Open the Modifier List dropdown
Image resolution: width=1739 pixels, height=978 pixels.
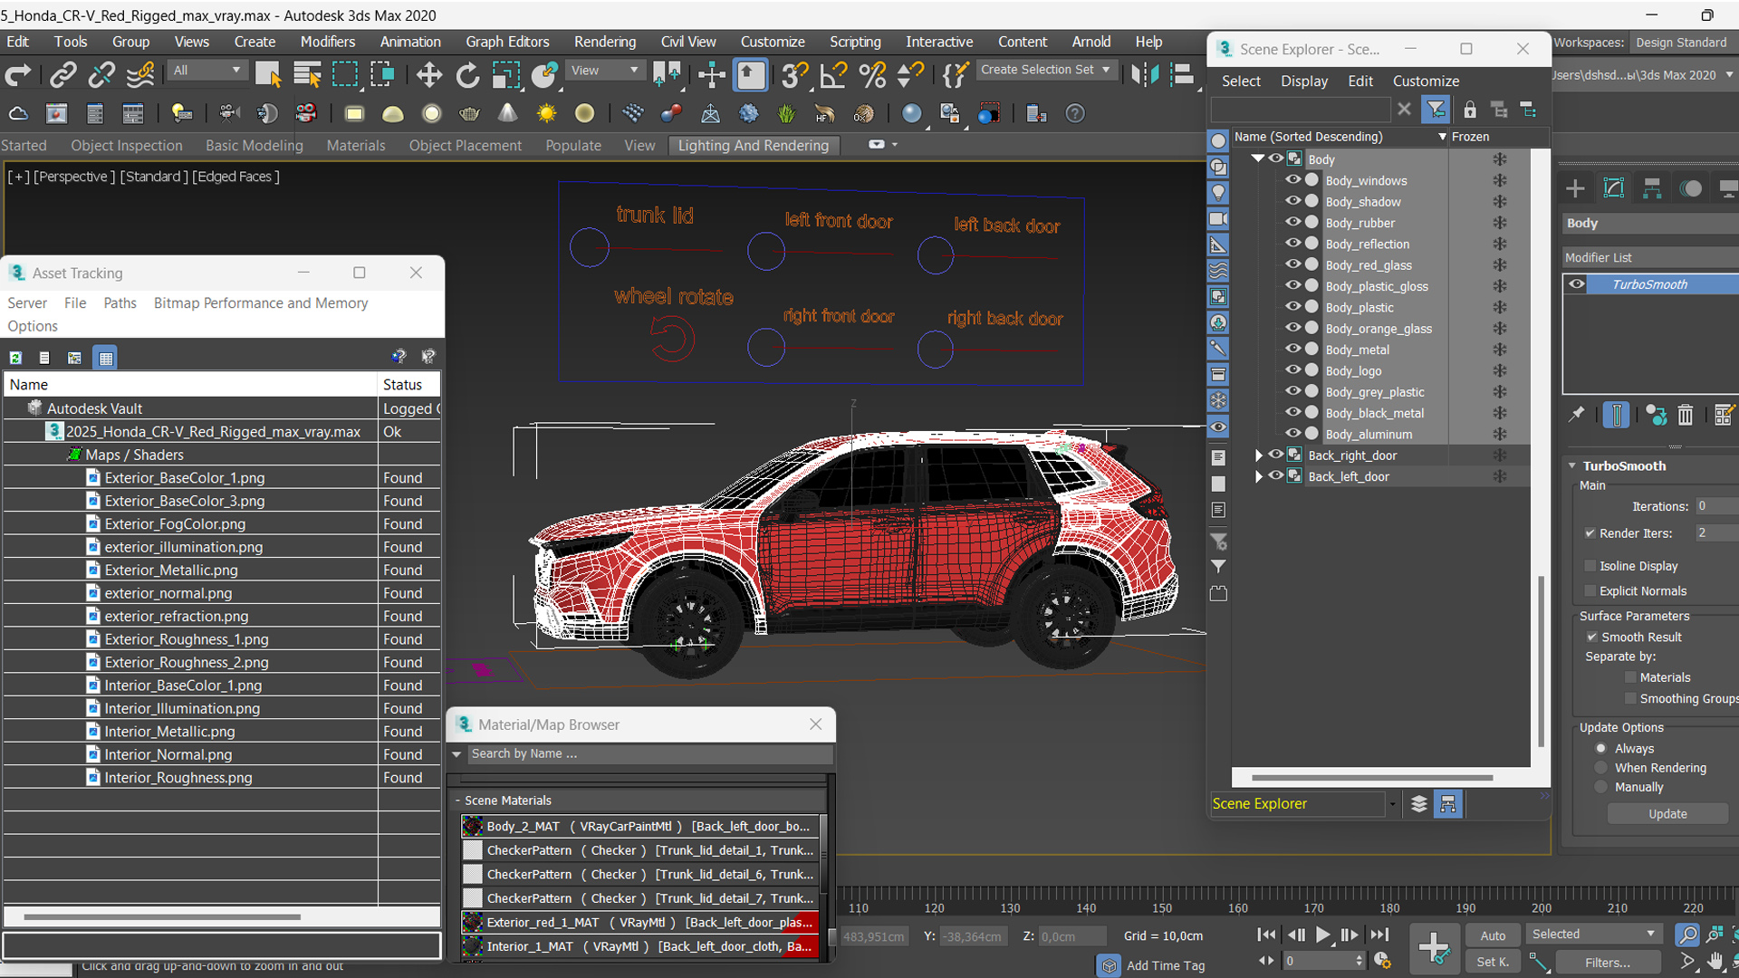pos(1650,258)
